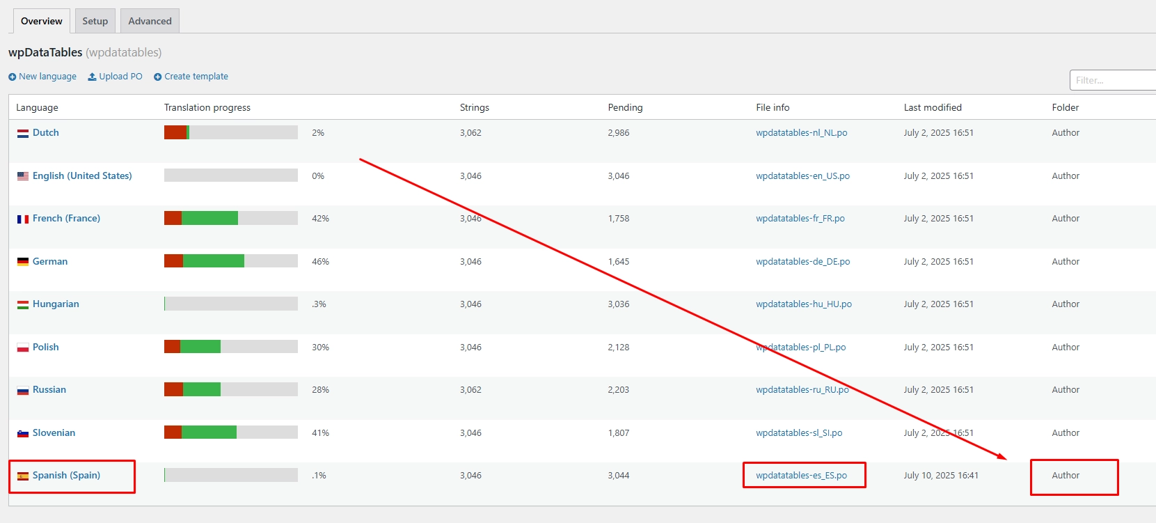1156x523 pixels.
Task: Click the France flag icon
Action: pos(23,219)
